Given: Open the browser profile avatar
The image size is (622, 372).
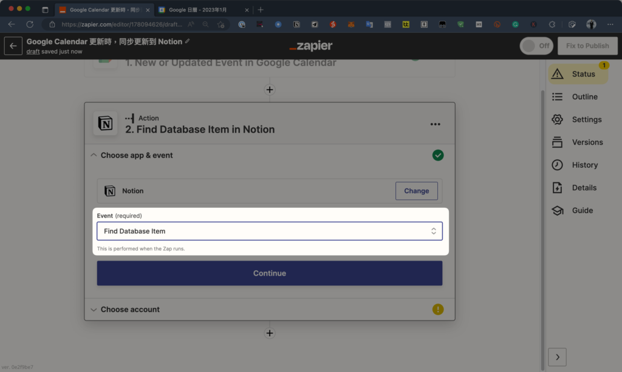Looking at the screenshot, I should coord(591,24).
